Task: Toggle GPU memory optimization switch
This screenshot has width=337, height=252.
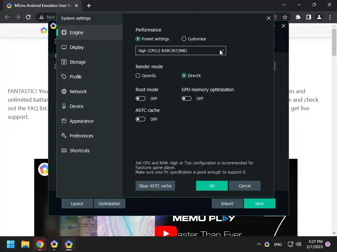Action: point(187,98)
